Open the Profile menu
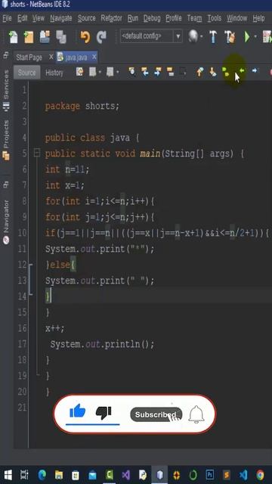 [x=174, y=18]
